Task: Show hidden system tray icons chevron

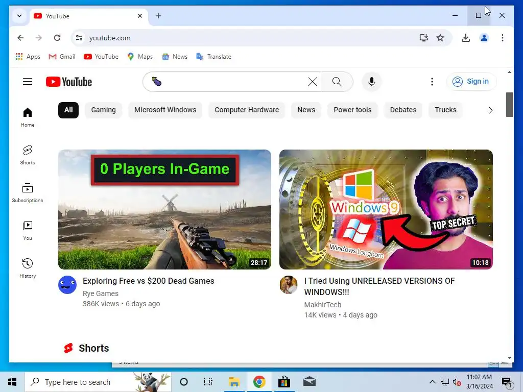Action: click(x=432, y=382)
